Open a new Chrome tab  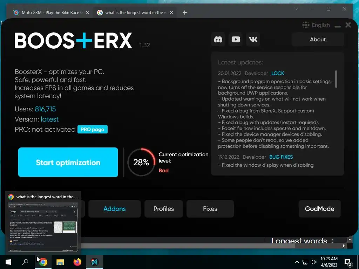pos(185,13)
